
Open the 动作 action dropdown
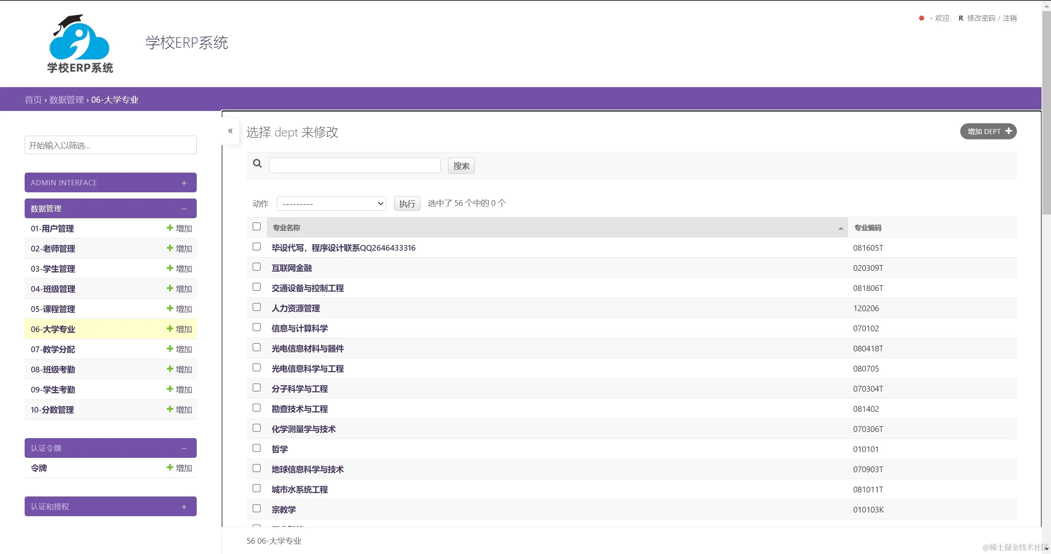click(331, 203)
